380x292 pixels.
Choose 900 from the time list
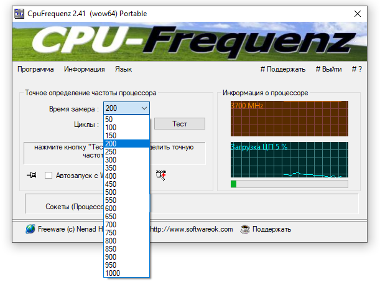[126, 257]
